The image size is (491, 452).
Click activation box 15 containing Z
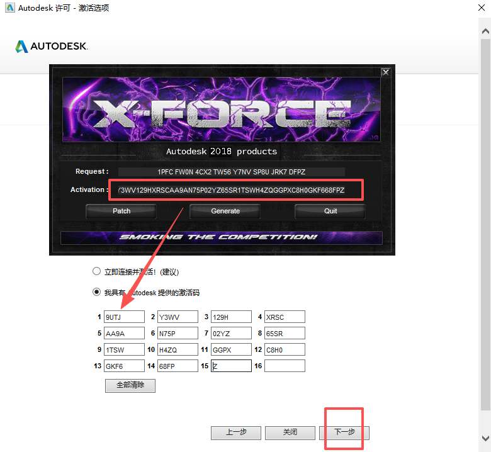(x=232, y=366)
